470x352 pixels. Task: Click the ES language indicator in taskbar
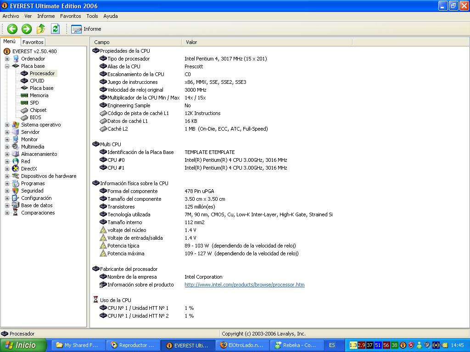tap(332, 346)
